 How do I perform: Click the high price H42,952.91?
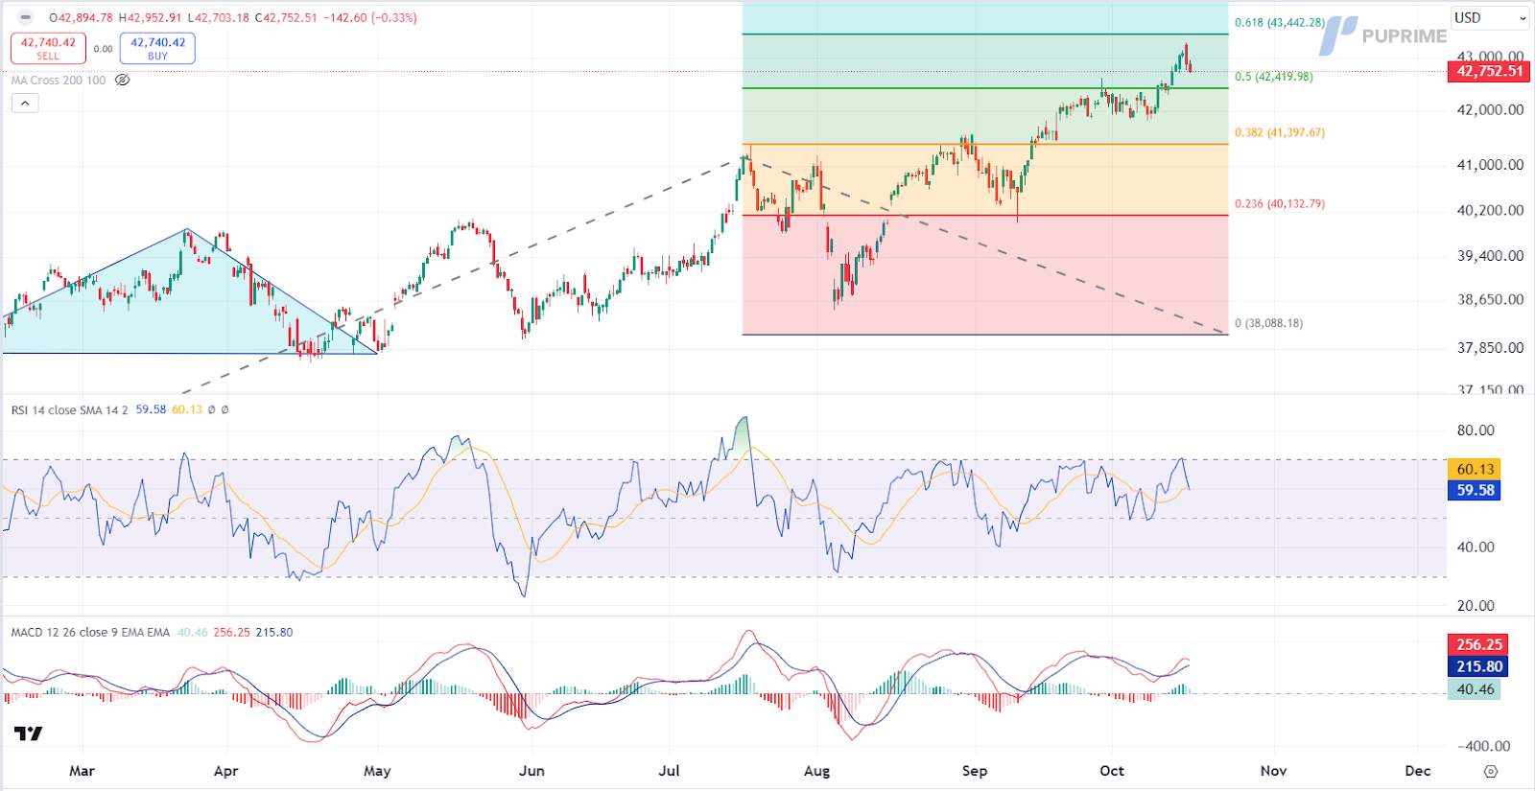pyautogui.click(x=150, y=17)
